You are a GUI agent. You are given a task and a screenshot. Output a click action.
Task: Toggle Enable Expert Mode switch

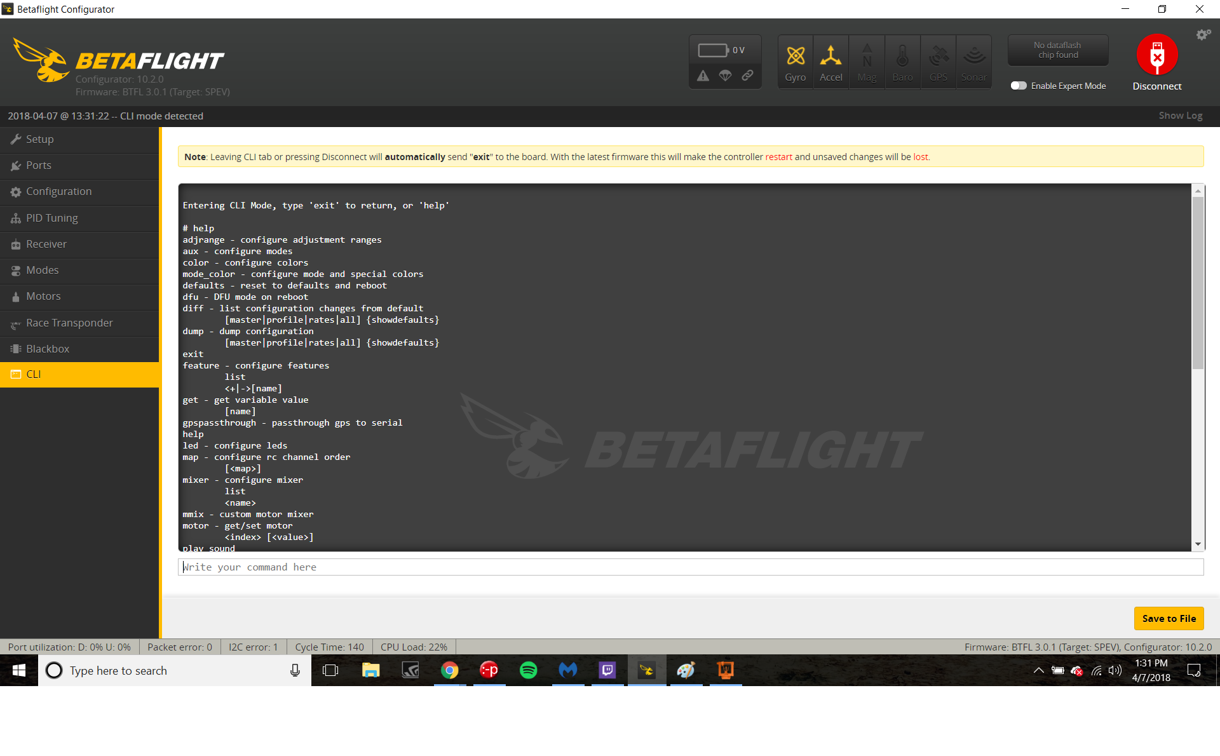[x=1018, y=84]
